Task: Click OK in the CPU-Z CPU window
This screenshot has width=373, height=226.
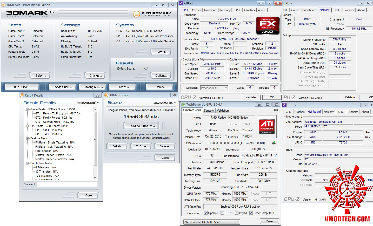Action: 272,97
